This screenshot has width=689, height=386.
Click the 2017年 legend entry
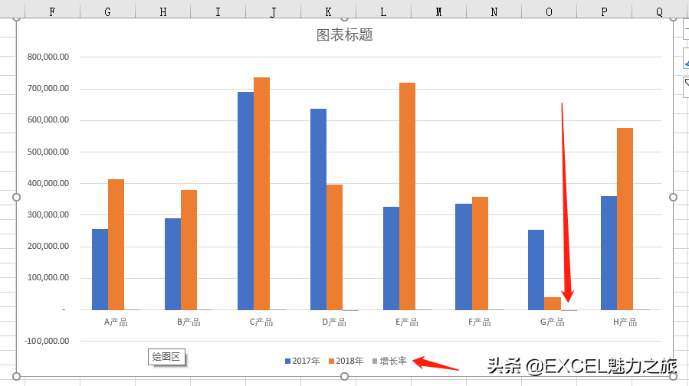302,361
